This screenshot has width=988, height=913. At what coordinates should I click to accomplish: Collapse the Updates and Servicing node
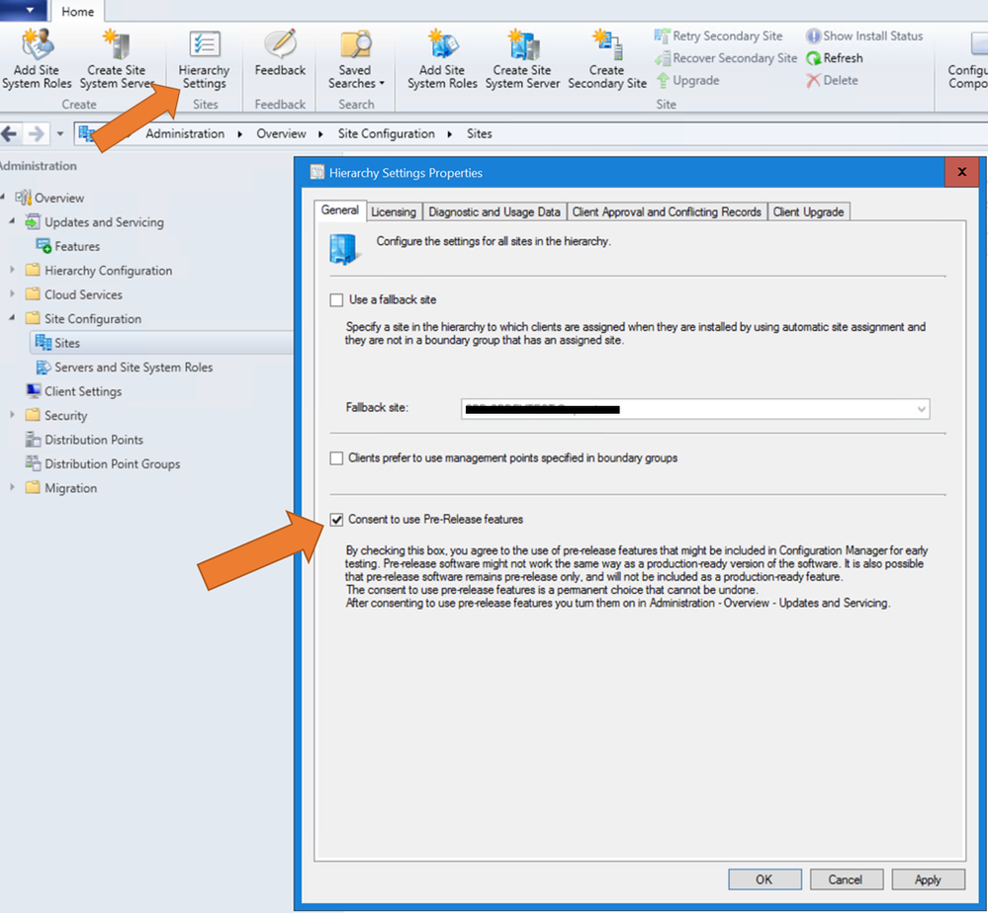12,221
